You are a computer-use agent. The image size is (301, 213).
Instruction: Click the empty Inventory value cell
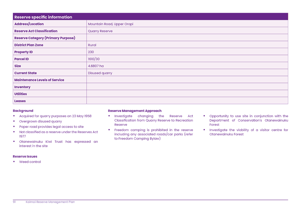pyautogui.click(x=187, y=87)
